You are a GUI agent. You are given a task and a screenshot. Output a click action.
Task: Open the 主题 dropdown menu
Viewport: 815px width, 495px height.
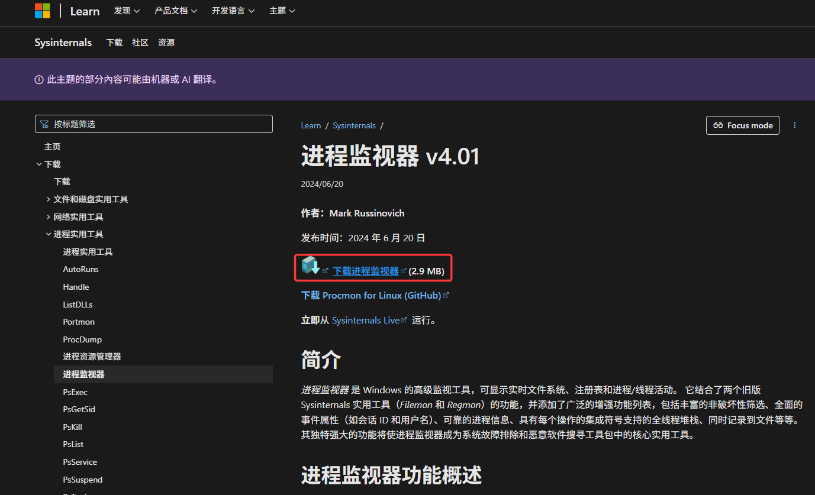pyautogui.click(x=282, y=11)
